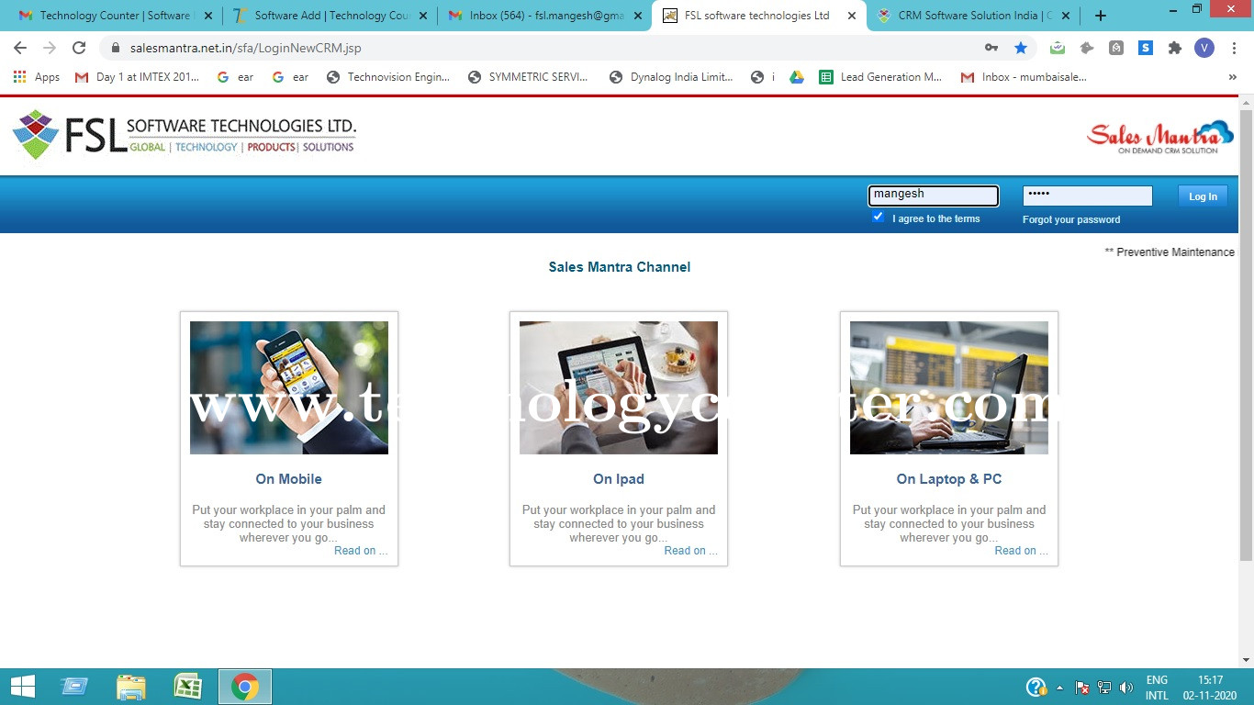Open Read on link under On Mobile
The height and width of the screenshot is (705, 1254).
pos(361,551)
